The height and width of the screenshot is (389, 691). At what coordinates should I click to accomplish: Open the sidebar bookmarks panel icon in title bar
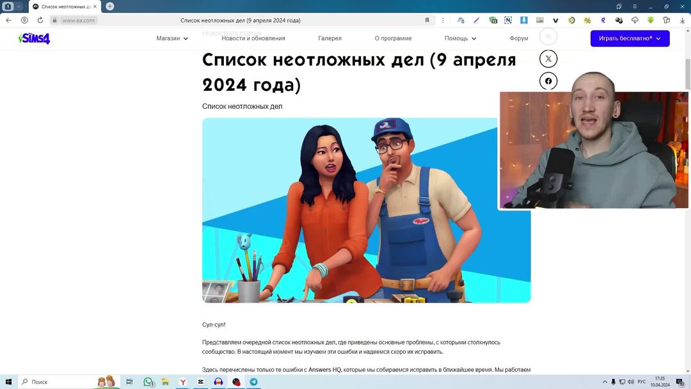[x=619, y=6]
